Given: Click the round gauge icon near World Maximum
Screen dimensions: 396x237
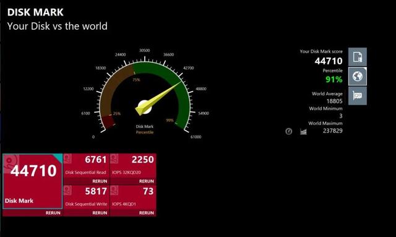Looking at the screenshot, I should click(289, 131).
